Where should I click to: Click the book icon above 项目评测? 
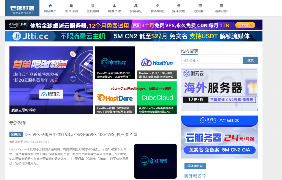pyautogui.click(x=72, y=6)
